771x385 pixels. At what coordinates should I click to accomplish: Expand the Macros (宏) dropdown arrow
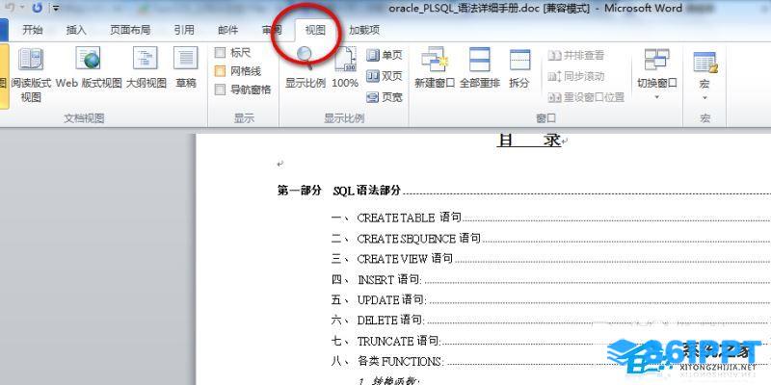tap(705, 98)
